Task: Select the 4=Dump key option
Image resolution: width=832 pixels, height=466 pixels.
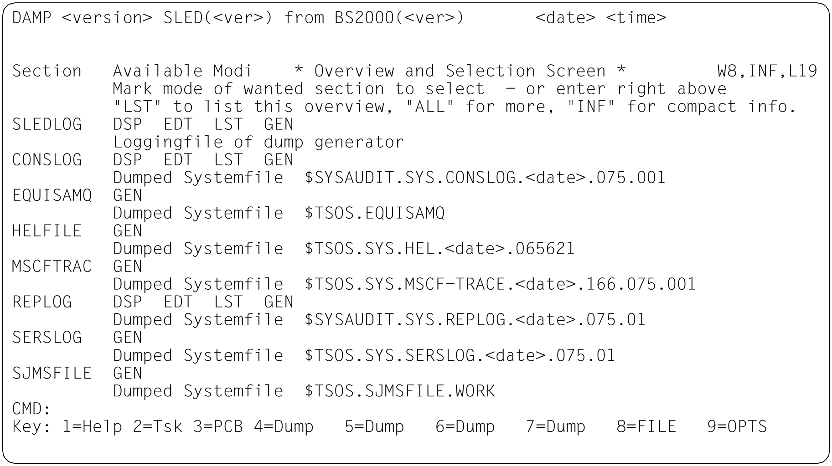Action: (x=284, y=427)
